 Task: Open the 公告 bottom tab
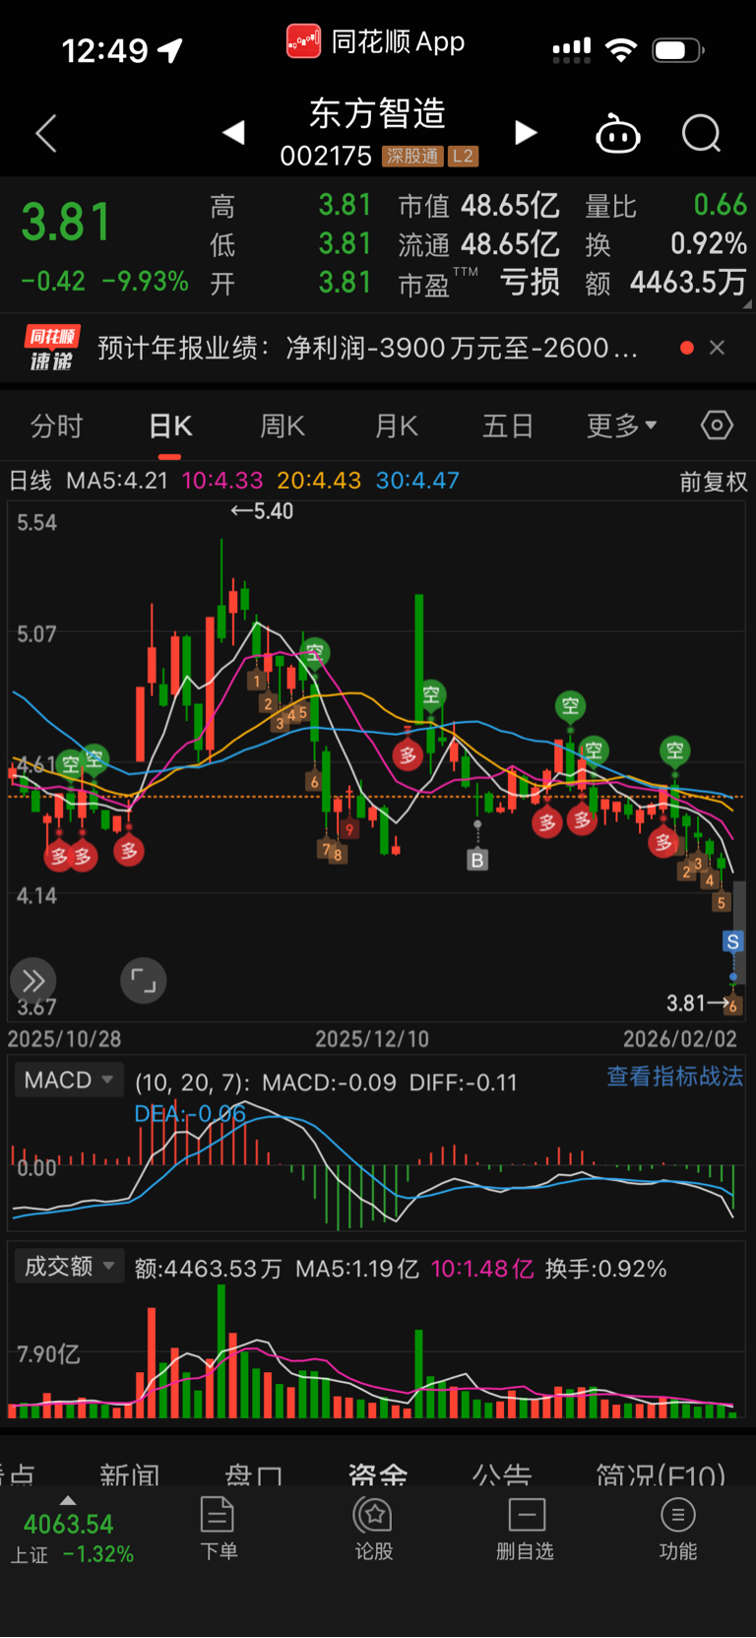502,1474
